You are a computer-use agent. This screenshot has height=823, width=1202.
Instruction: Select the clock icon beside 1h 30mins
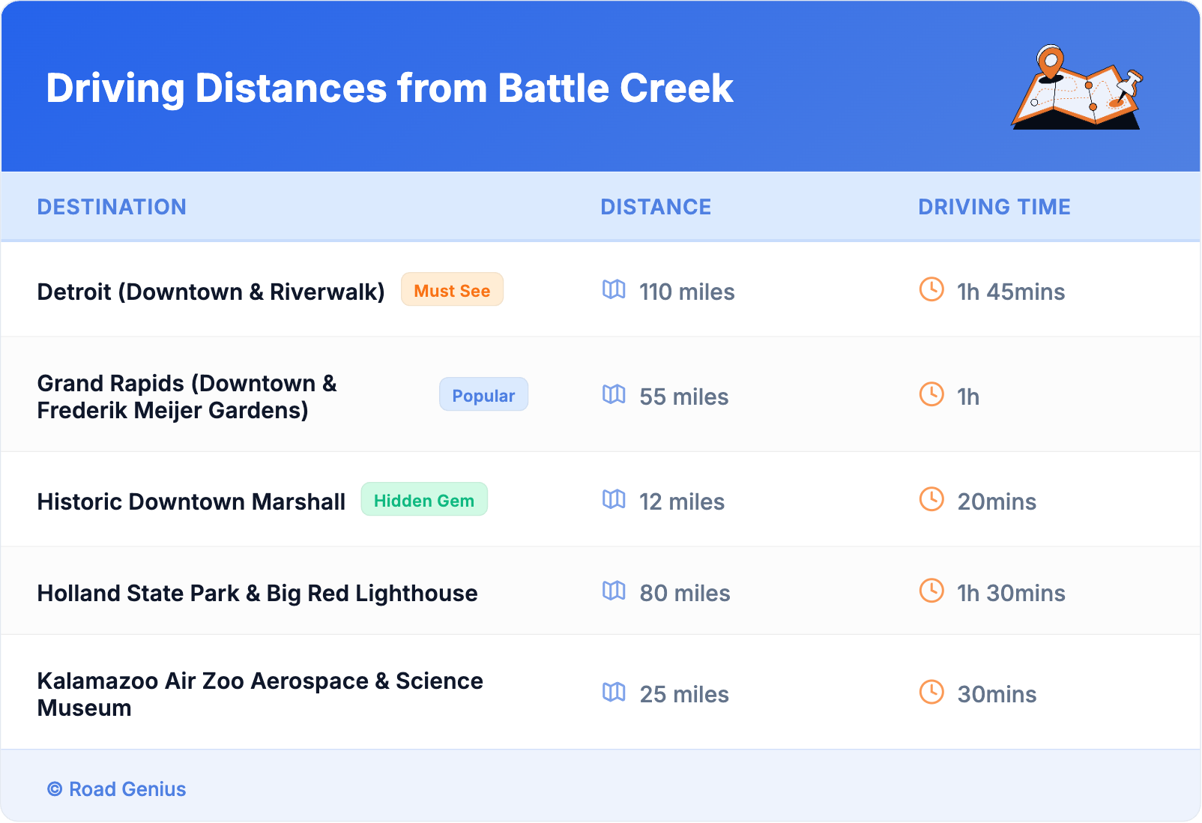[931, 591]
